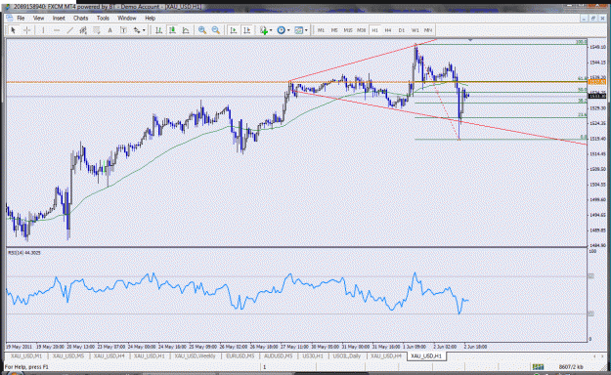Set timeframe to W1
This screenshot has width=611, height=375.
pyautogui.click(x=415, y=30)
